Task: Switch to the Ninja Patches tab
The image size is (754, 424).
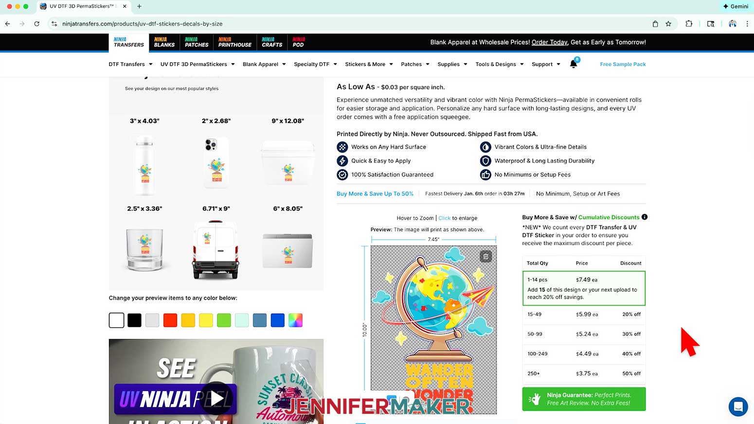Action: pyautogui.click(x=197, y=42)
